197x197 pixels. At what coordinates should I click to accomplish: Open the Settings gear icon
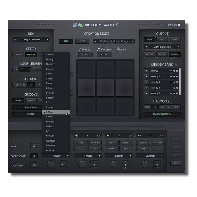click(x=179, y=25)
